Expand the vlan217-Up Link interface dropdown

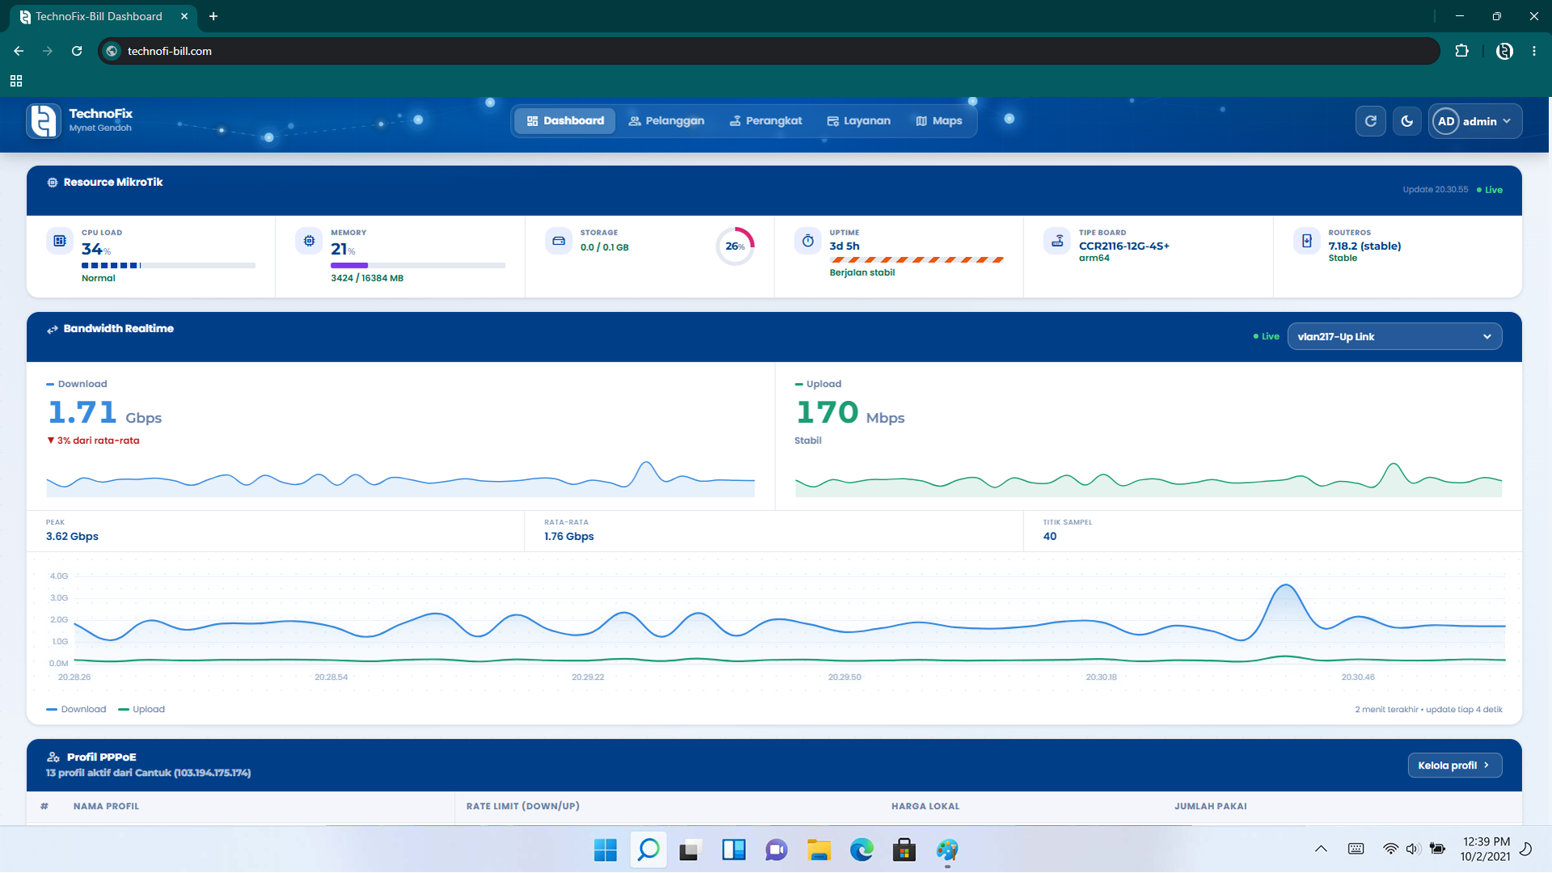(x=1394, y=337)
